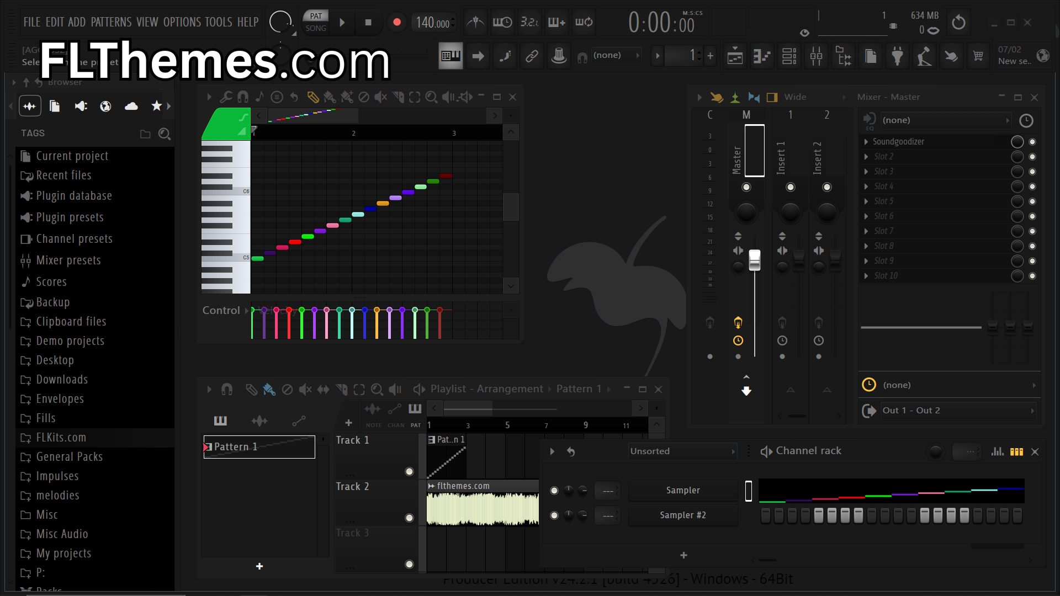Select Pattern 1 in the Playlist picker
Screen dimensions: 1060x596
[x=259, y=447]
